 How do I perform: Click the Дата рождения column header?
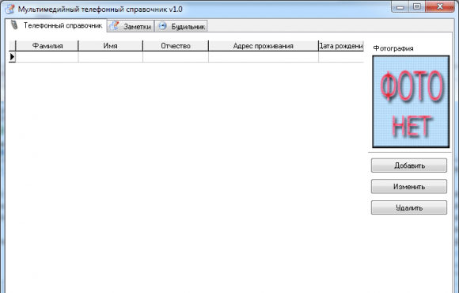[x=341, y=46]
